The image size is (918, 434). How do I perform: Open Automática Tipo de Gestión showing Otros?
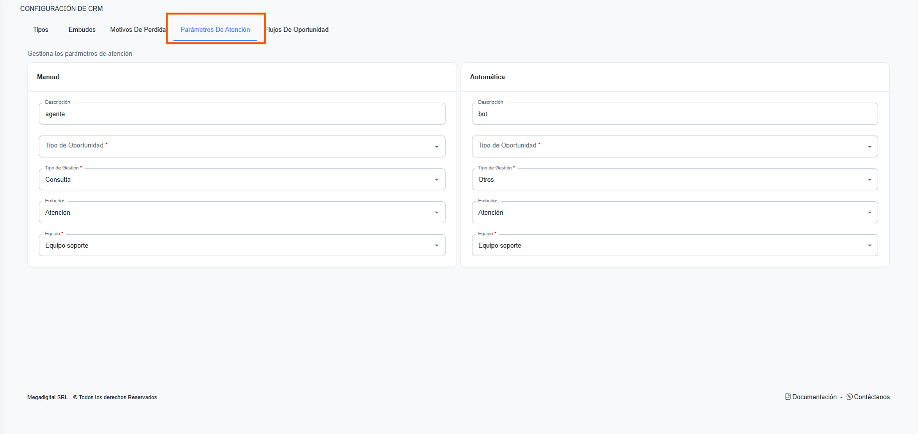click(x=674, y=180)
